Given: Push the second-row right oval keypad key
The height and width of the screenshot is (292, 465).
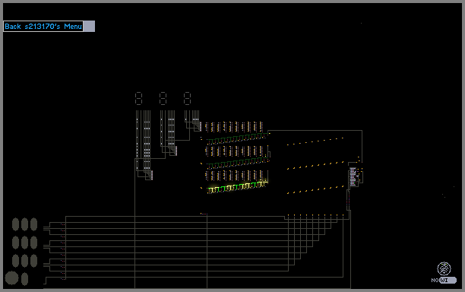Looking at the screenshot, I should tap(33, 243).
